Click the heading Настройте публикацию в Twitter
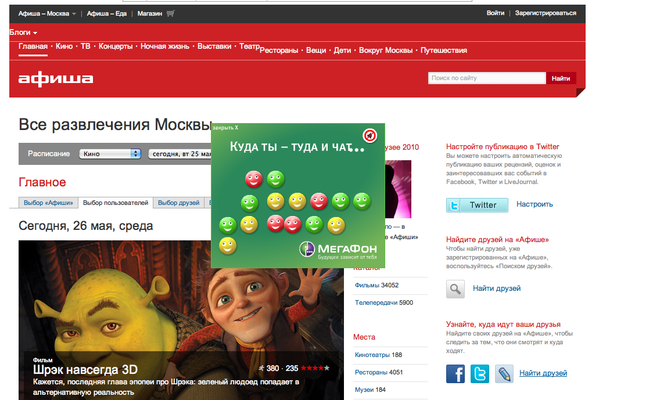Image resolution: width=660 pixels, height=400 pixels. (503, 147)
